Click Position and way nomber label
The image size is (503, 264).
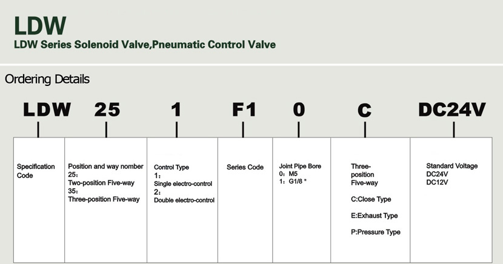pyautogui.click(x=105, y=167)
